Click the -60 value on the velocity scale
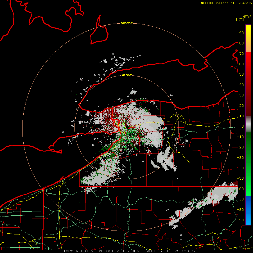 tap(240, 189)
